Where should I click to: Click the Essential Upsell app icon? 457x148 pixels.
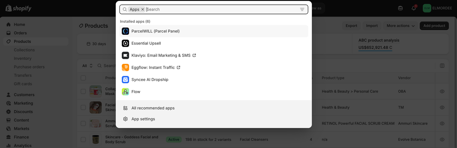(x=126, y=43)
